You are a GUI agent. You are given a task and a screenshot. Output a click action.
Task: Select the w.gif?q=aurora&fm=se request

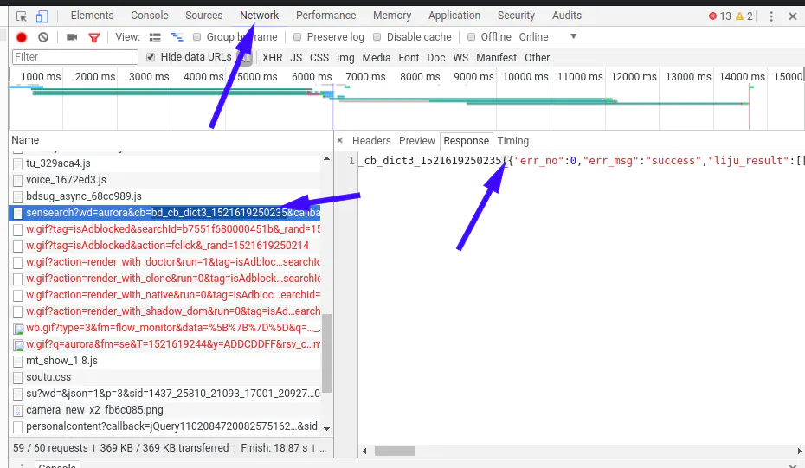[164, 344]
